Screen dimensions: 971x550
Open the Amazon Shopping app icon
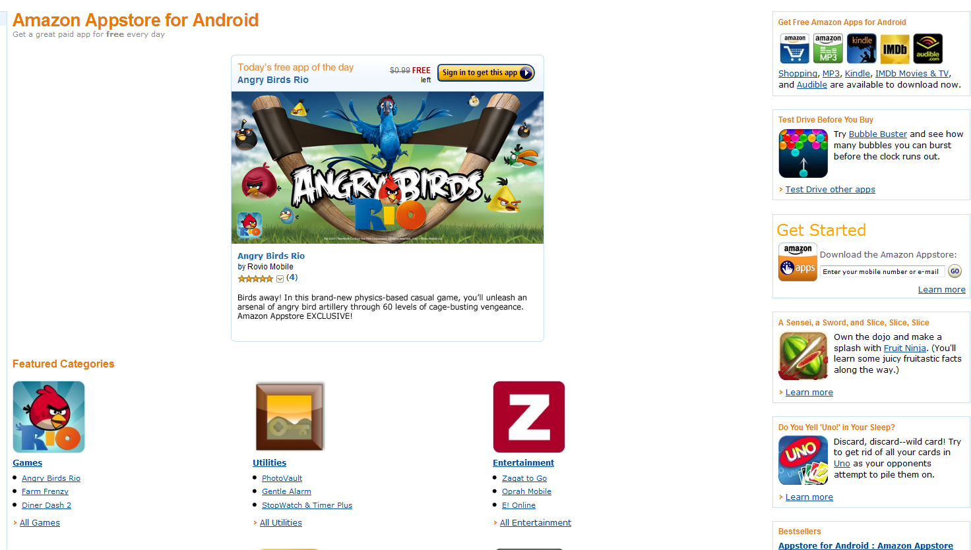[794, 49]
